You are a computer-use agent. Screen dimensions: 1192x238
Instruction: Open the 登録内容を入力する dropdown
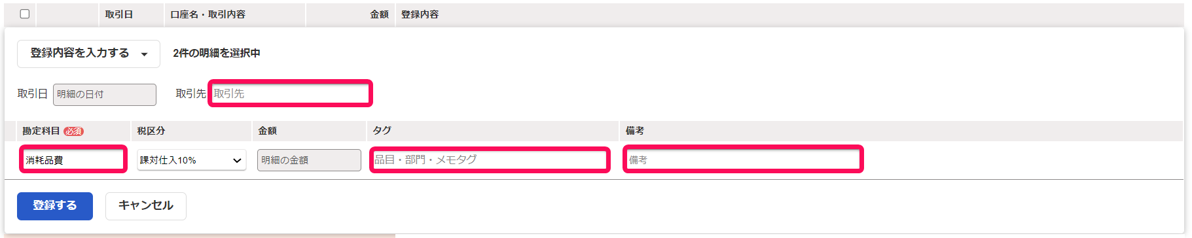coord(88,54)
